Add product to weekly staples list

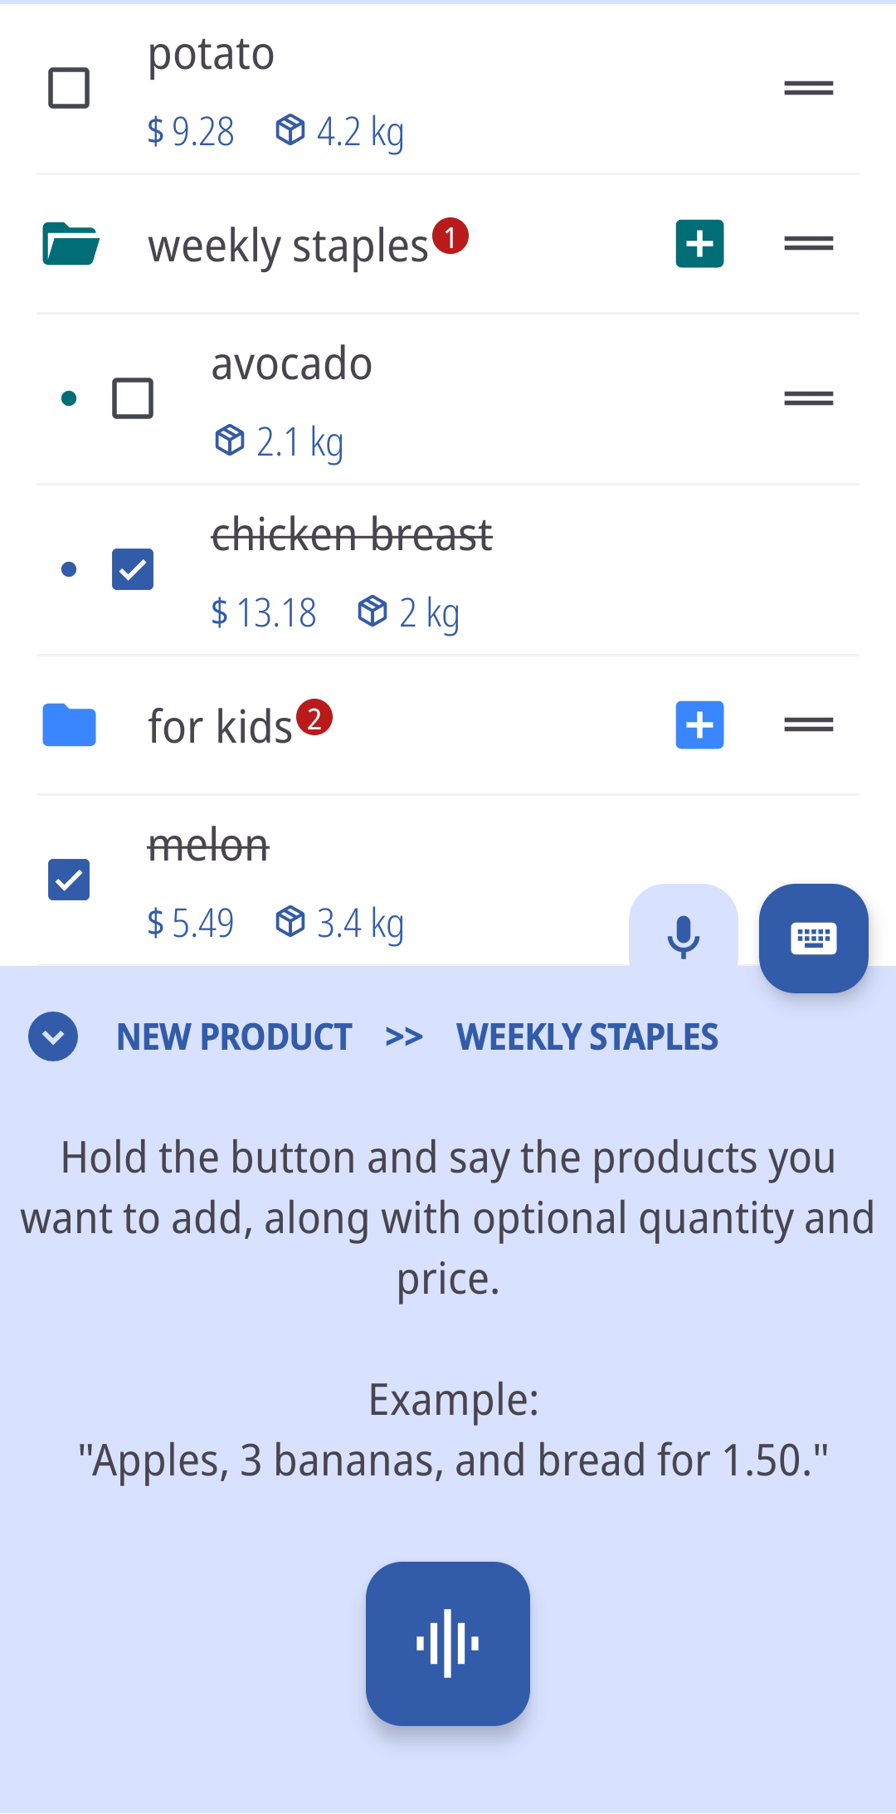(x=699, y=244)
